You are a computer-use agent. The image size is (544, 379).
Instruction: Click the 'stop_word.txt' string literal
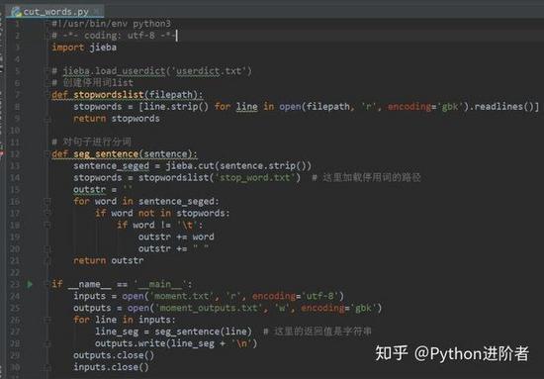[x=255, y=178]
